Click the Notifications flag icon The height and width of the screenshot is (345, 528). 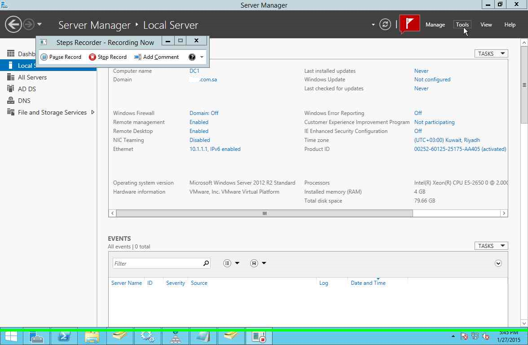(409, 24)
